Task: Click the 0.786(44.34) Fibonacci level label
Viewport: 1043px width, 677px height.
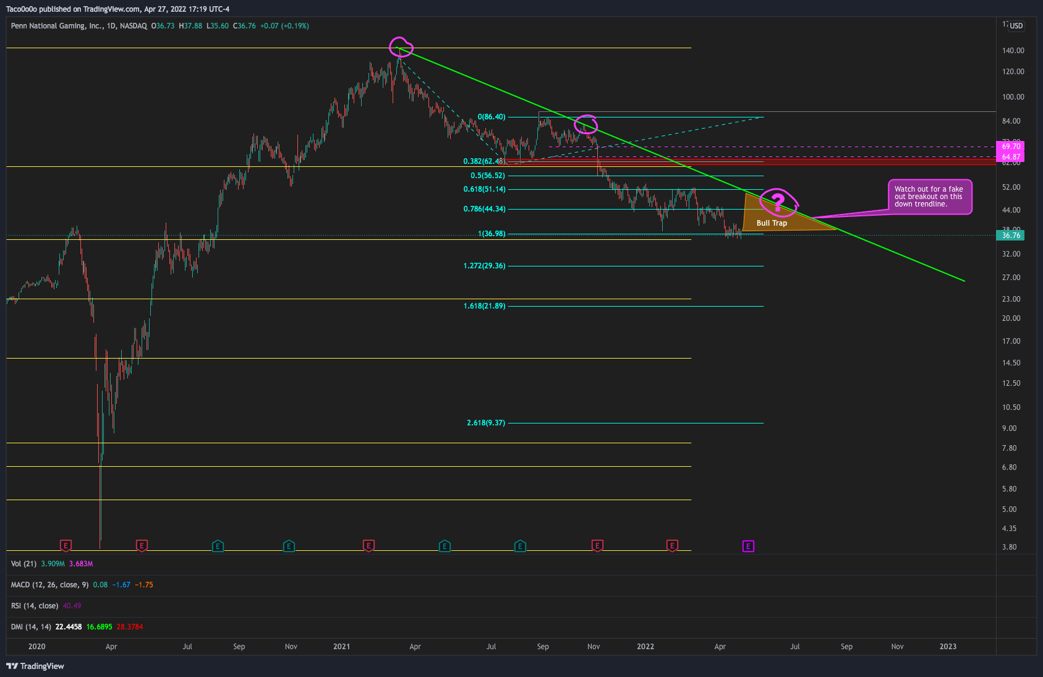Action: pos(484,209)
